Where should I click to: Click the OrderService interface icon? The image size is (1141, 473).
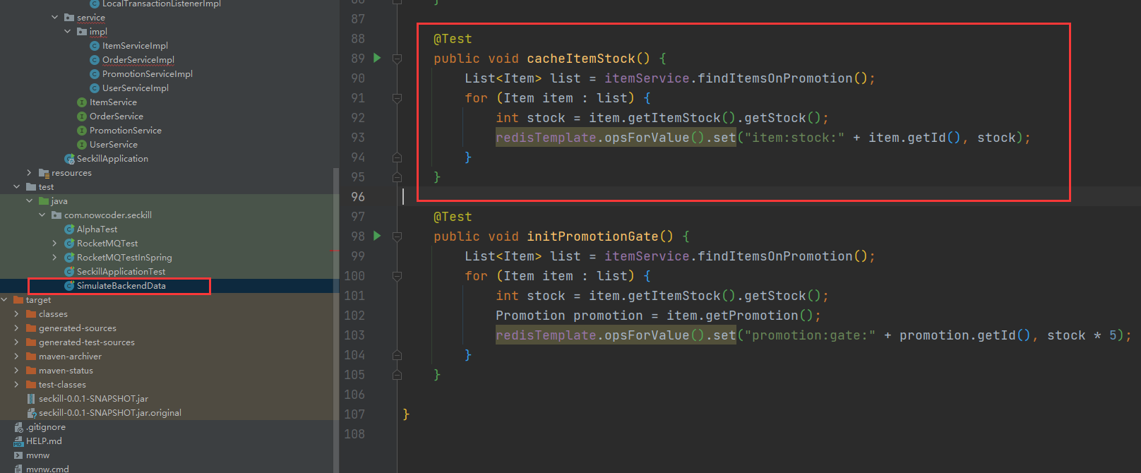point(82,116)
